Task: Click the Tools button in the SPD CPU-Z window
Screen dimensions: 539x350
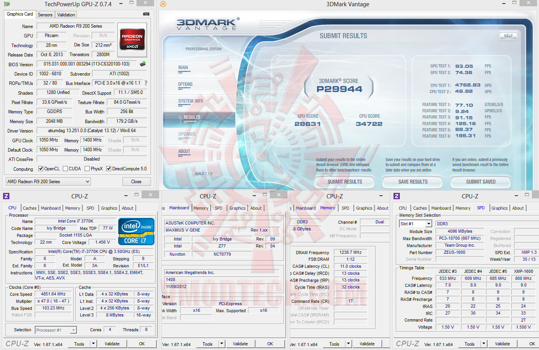Action: (470, 344)
